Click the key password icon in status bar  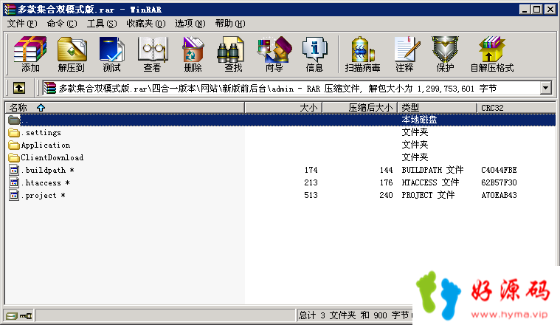[x=26, y=315]
